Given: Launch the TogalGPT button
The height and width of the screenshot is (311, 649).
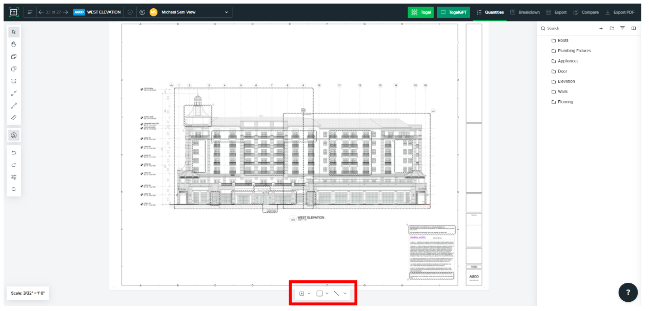Looking at the screenshot, I should 454,12.
